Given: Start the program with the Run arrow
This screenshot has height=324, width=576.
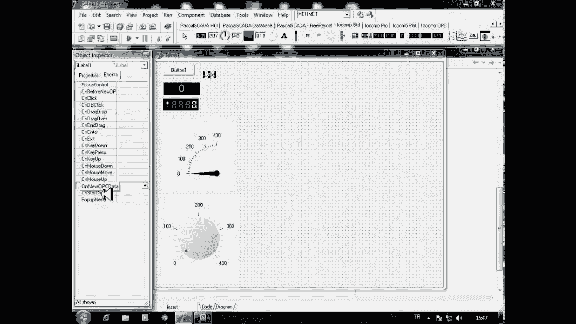Looking at the screenshot, I should (129, 38).
